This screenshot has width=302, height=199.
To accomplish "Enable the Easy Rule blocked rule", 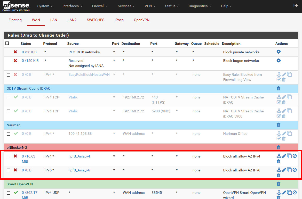I will coord(279,79).
